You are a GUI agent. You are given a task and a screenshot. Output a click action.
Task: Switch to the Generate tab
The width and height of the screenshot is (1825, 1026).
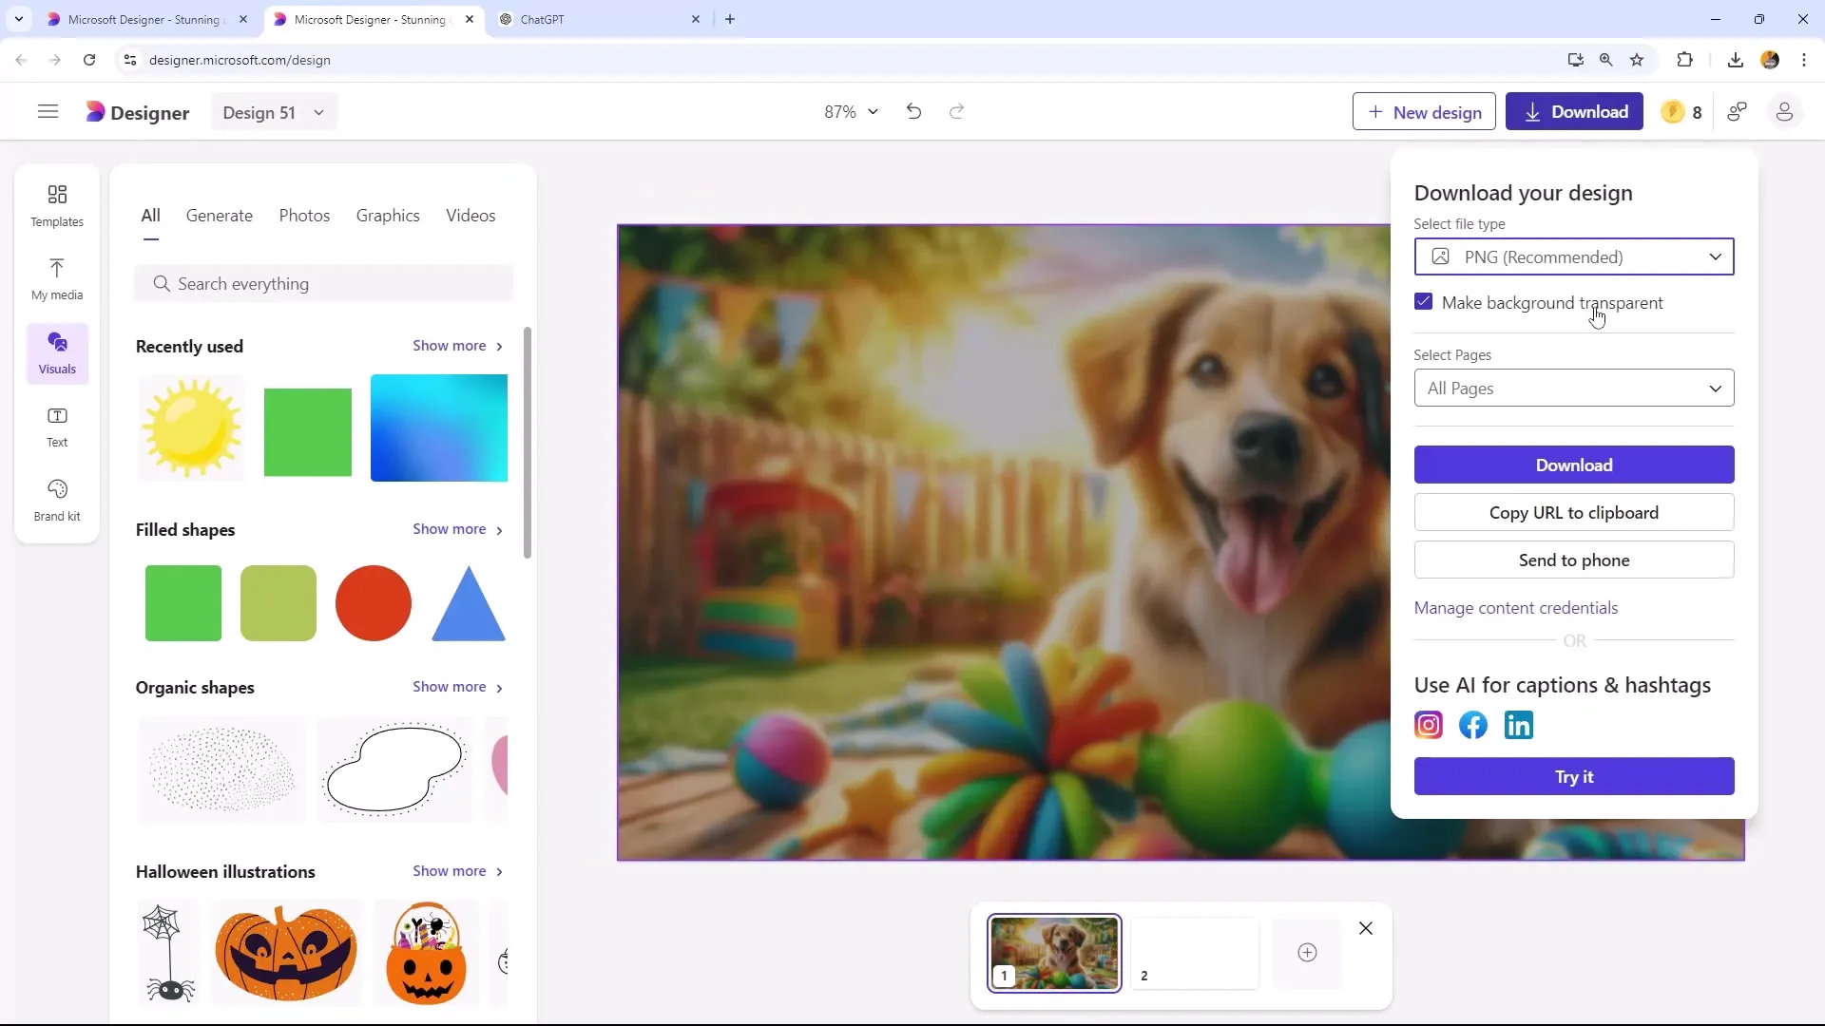(220, 216)
